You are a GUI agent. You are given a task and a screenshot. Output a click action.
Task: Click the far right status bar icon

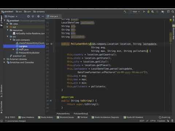click(x=172, y=121)
